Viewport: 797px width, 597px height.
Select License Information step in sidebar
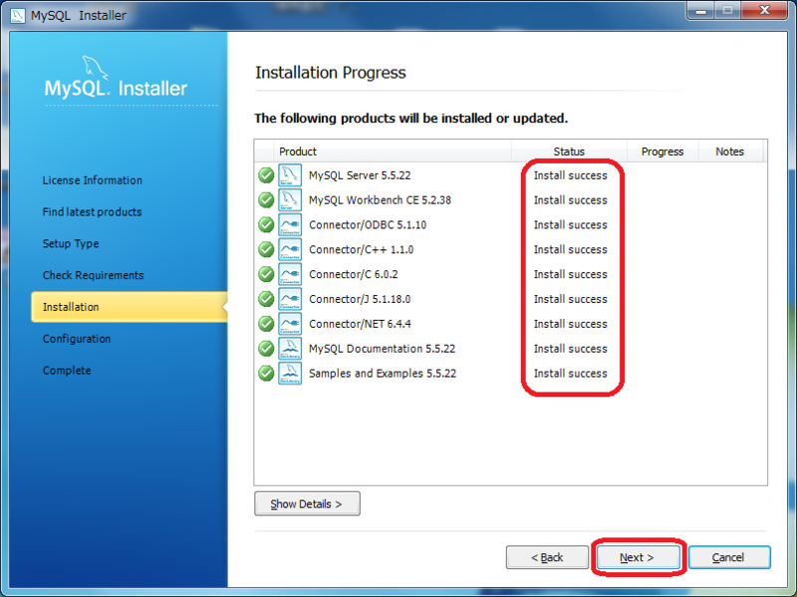tap(93, 180)
